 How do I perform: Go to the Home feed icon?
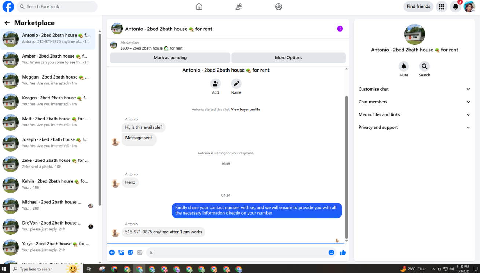click(199, 7)
